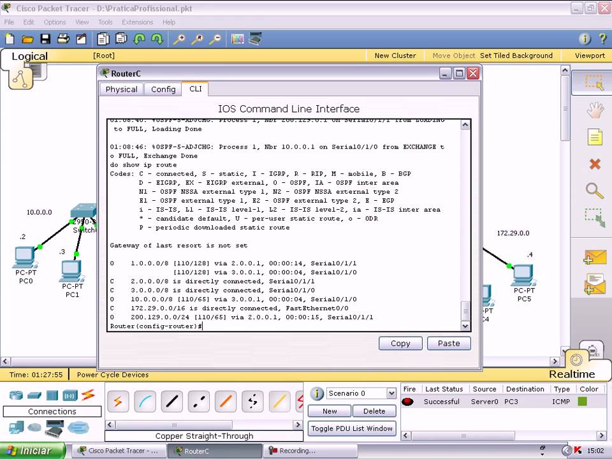Print with the printer toolbar icon
612x459 pixels.
(63, 39)
